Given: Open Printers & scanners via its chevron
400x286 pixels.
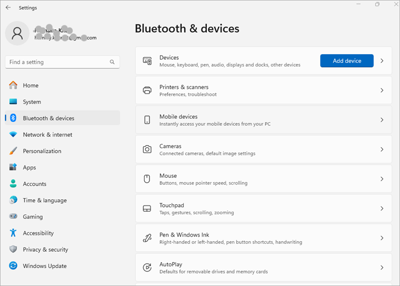Looking at the screenshot, I should pos(382,90).
